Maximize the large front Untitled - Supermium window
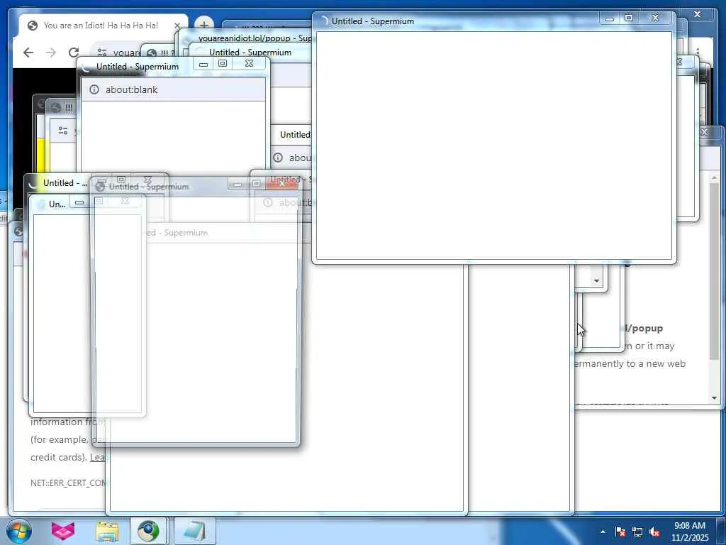Viewport: 726px width, 545px height. (x=628, y=18)
